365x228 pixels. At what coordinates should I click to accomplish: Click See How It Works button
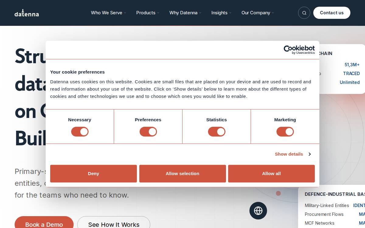click(x=114, y=223)
